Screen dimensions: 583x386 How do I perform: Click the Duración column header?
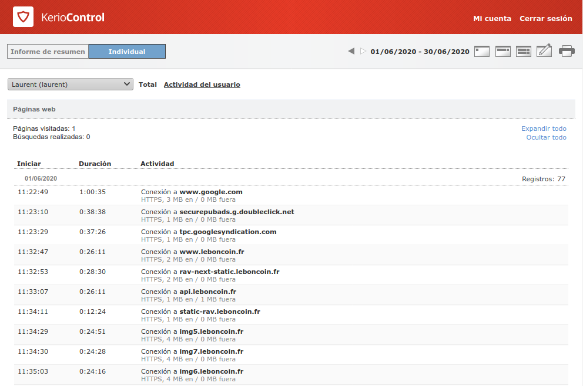coord(95,164)
